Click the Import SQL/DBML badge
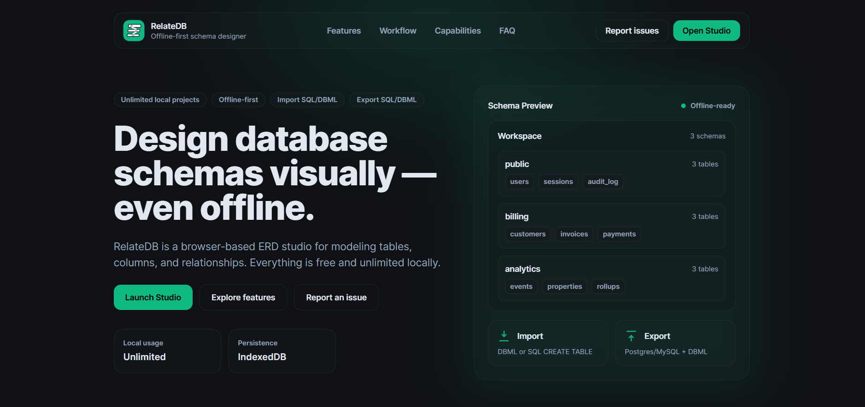The width and height of the screenshot is (865, 407). click(307, 100)
